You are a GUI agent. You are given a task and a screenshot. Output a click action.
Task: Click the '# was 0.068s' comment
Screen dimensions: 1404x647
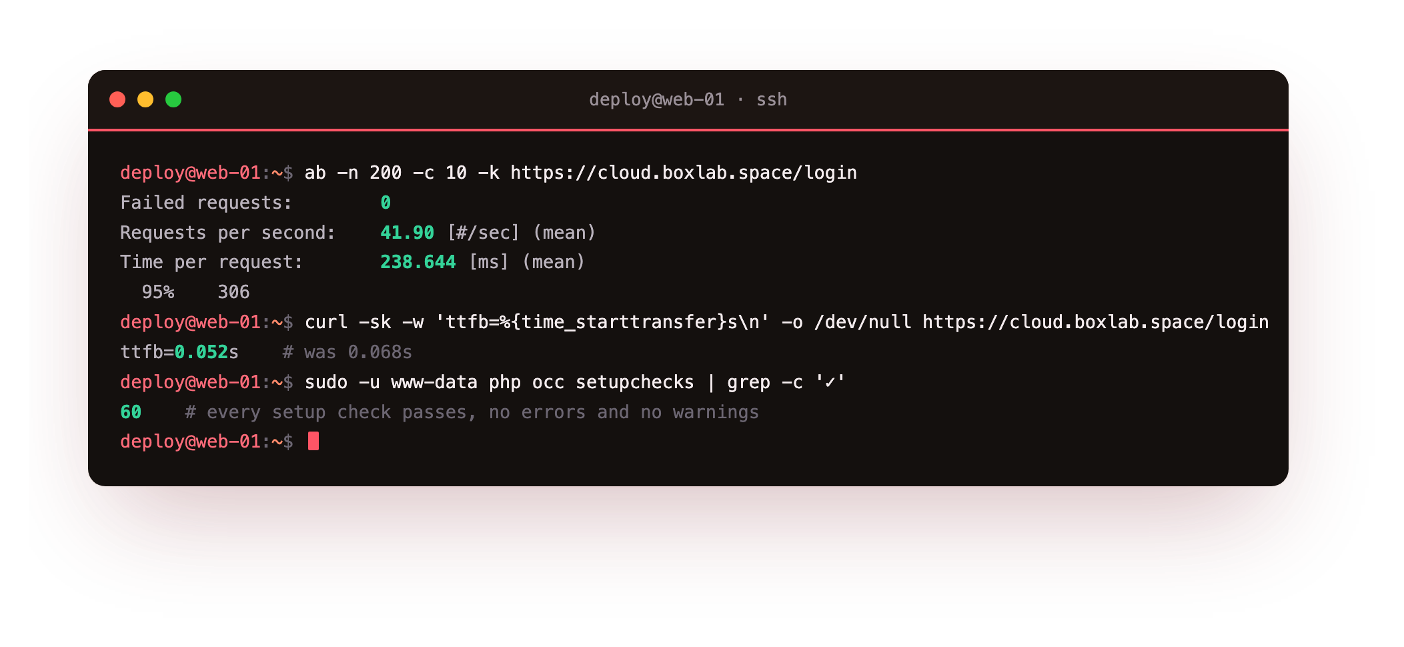347,352
